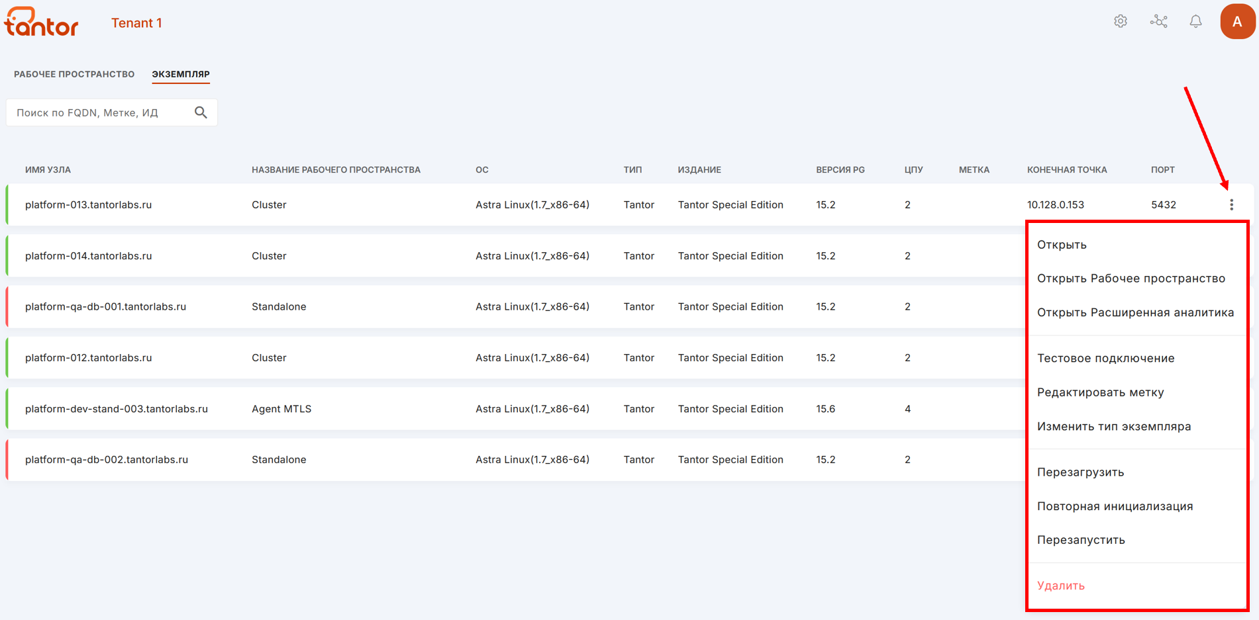
Task: Open the user avatar menu A
Action: (x=1237, y=22)
